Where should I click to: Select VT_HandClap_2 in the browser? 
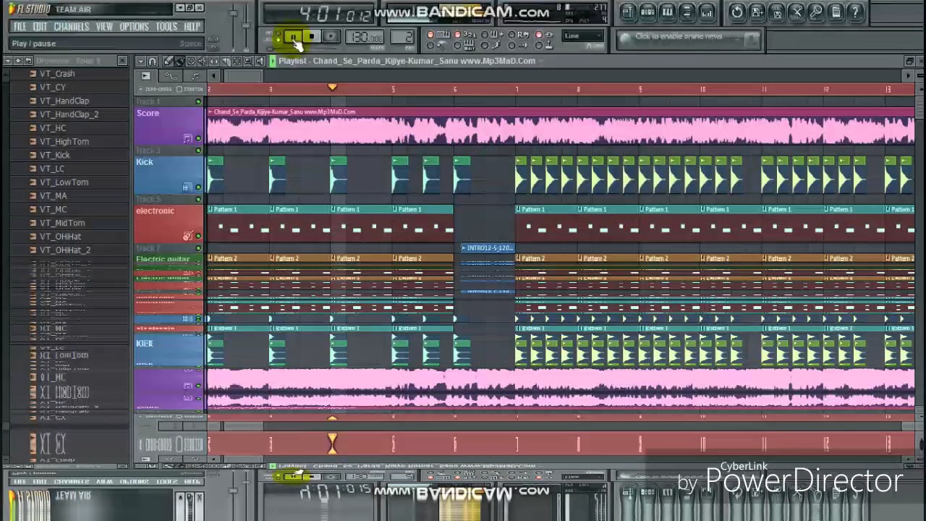pyautogui.click(x=69, y=114)
